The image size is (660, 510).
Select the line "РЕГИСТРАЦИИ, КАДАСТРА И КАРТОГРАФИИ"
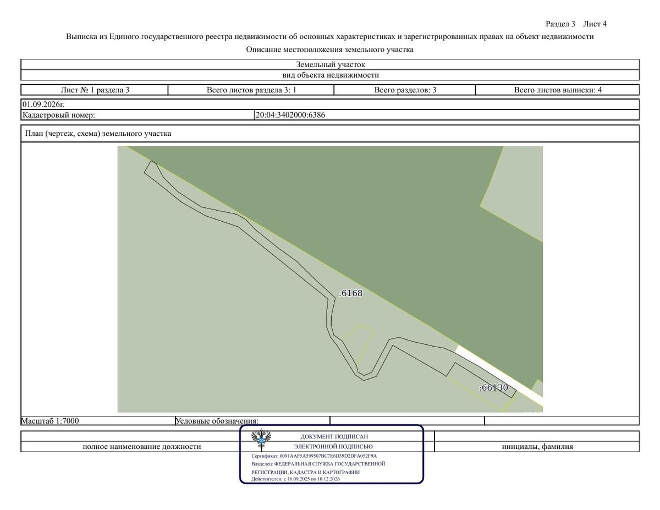pos(306,472)
